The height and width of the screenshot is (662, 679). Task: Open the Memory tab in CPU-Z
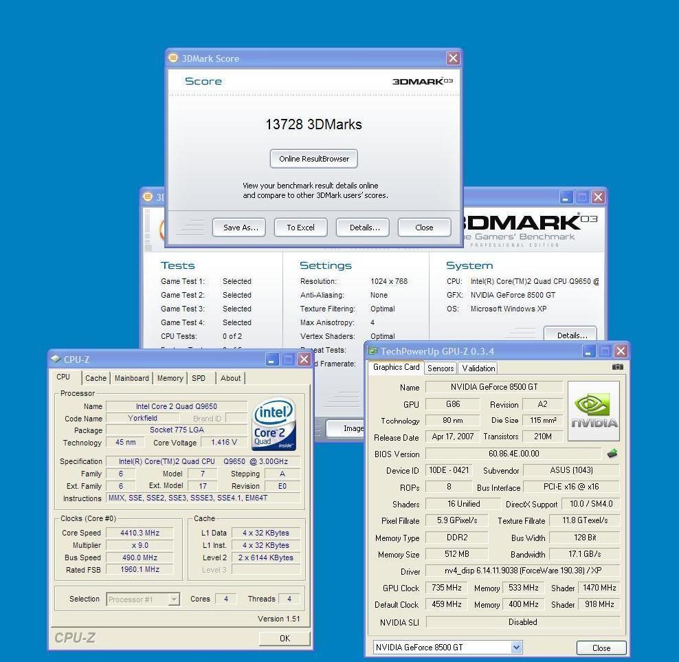170,378
